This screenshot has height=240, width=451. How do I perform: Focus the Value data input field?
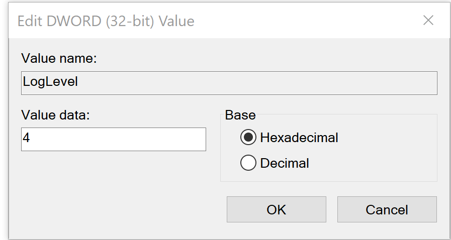pyautogui.click(x=113, y=139)
